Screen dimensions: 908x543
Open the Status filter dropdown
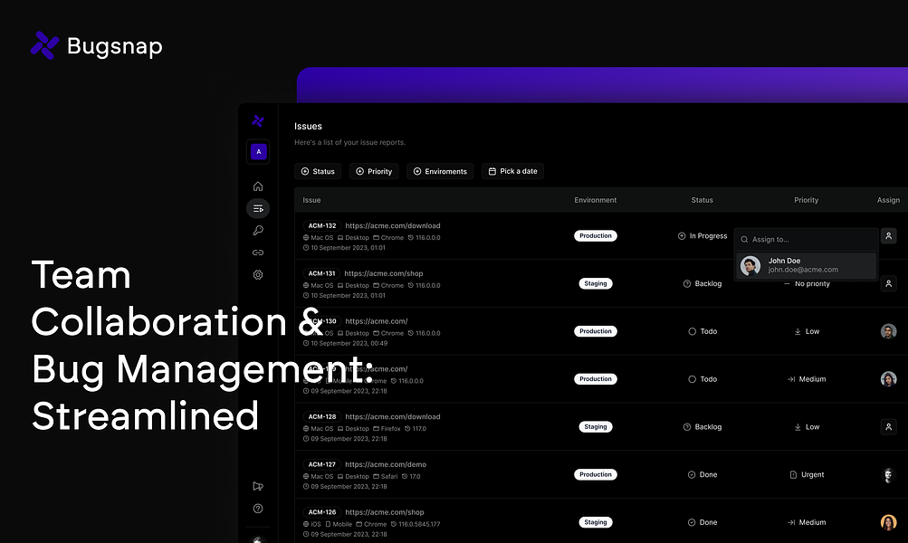[318, 171]
